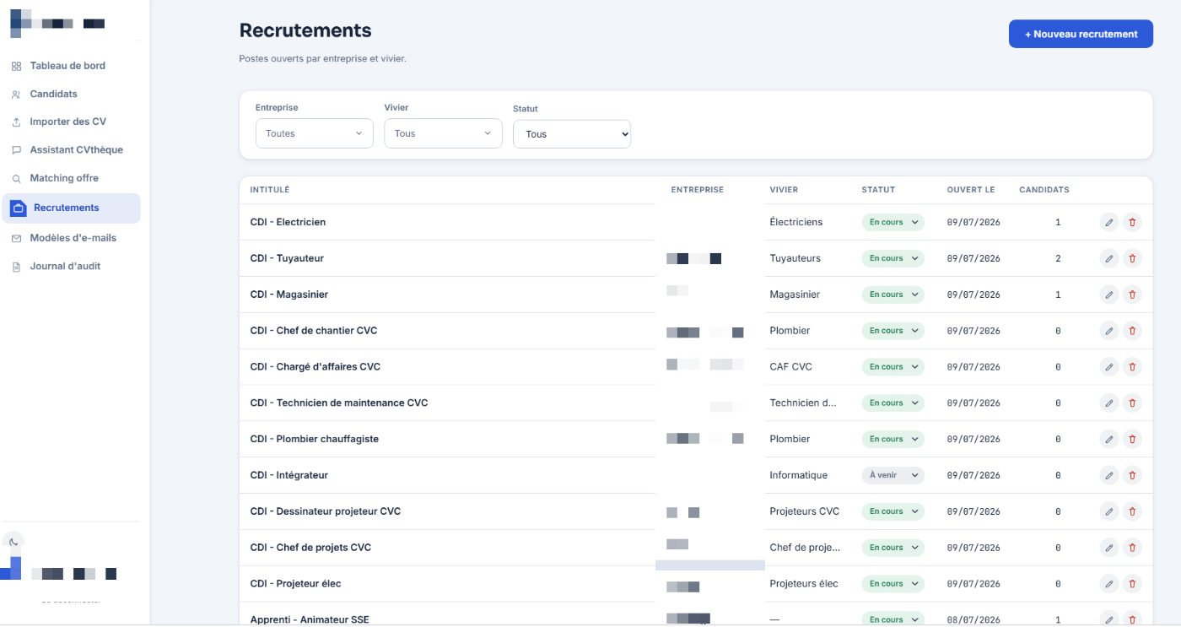The width and height of the screenshot is (1181, 627).
Task: Open En cours status dropdown for CDI - Electricien
Action: point(892,223)
